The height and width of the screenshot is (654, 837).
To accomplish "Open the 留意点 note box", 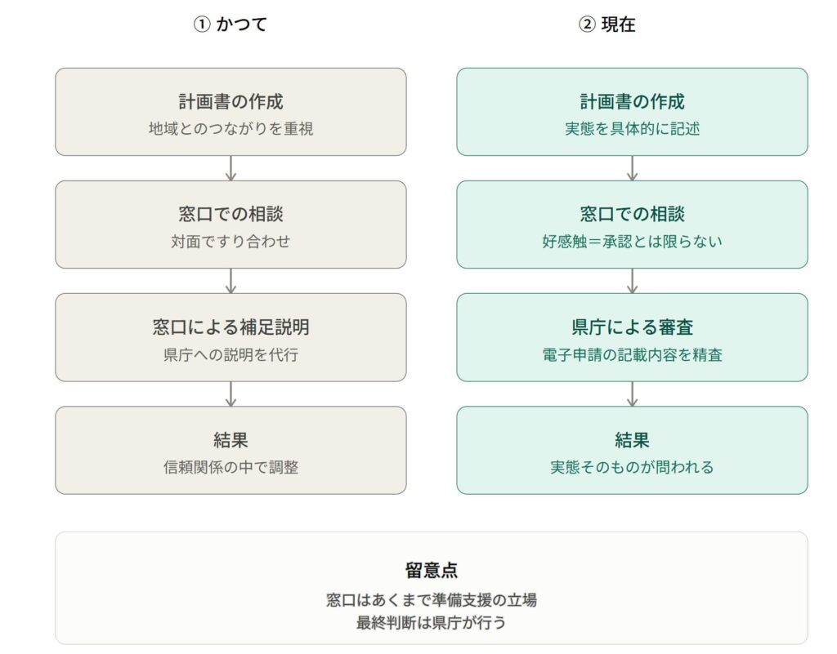I will (x=432, y=588).
